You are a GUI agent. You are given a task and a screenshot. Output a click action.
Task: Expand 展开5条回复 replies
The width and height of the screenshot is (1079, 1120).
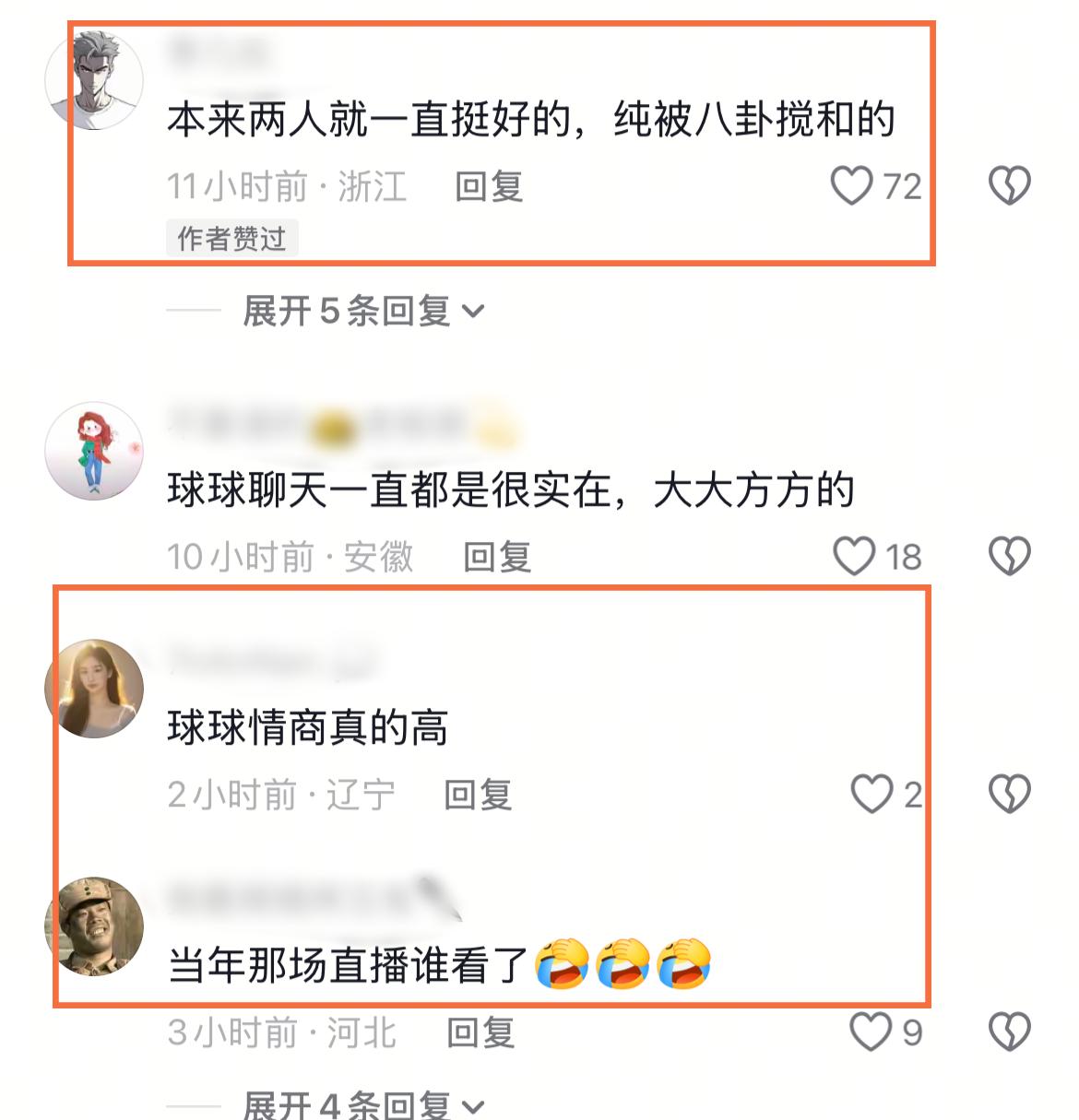[363, 311]
